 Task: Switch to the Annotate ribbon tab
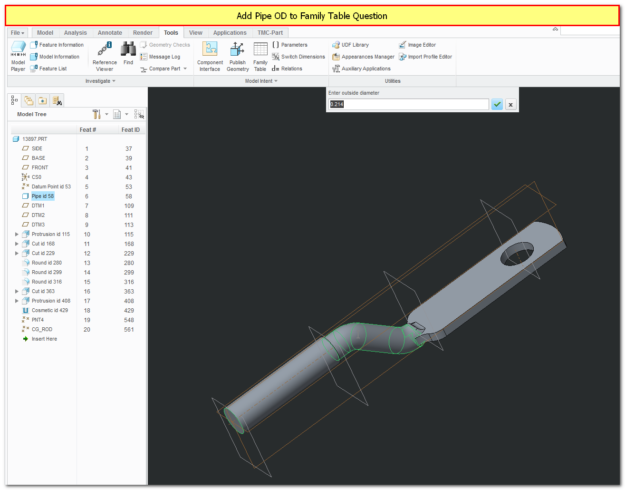tap(110, 33)
